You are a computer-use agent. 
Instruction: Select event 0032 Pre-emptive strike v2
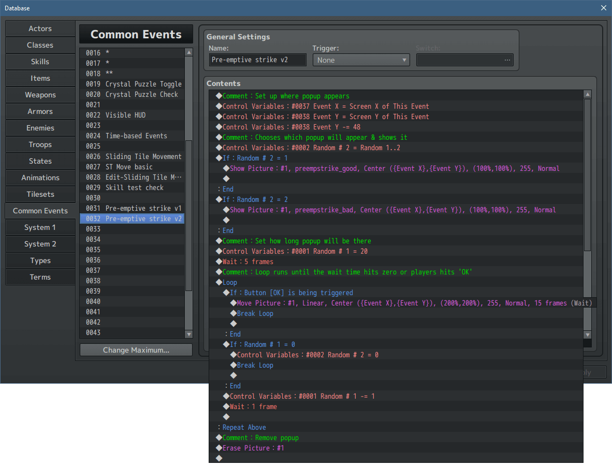click(133, 219)
